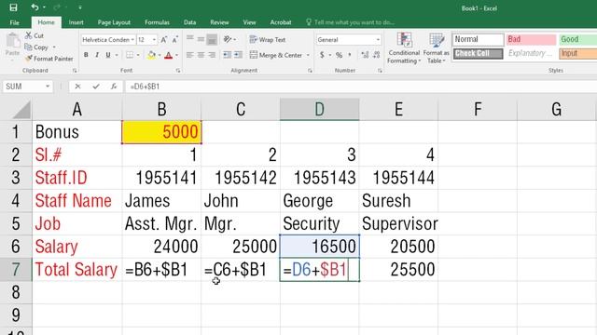Screen dimensions: 597x335
Task: Click Middle Align icon
Action: click(x=201, y=39)
